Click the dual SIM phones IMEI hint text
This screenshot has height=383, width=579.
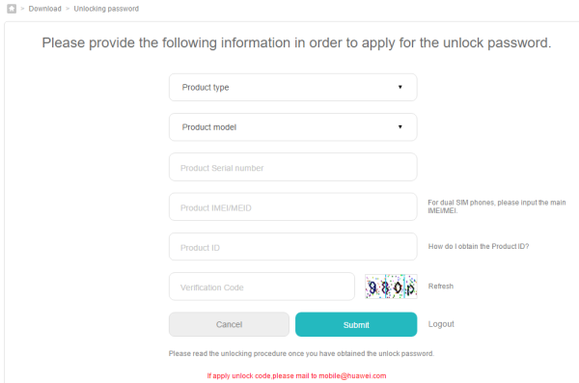tap(497, 206)
